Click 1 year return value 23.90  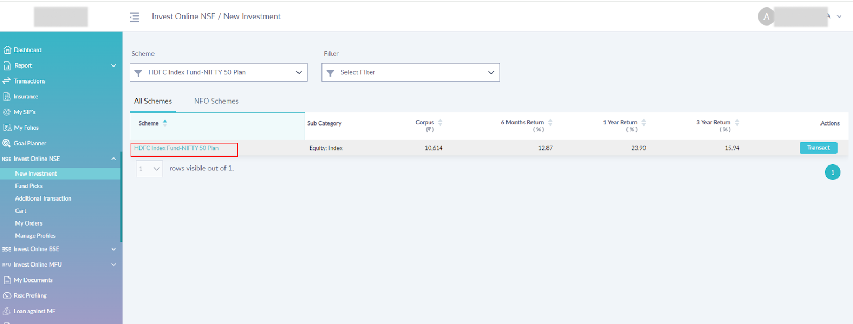(639, 148)
